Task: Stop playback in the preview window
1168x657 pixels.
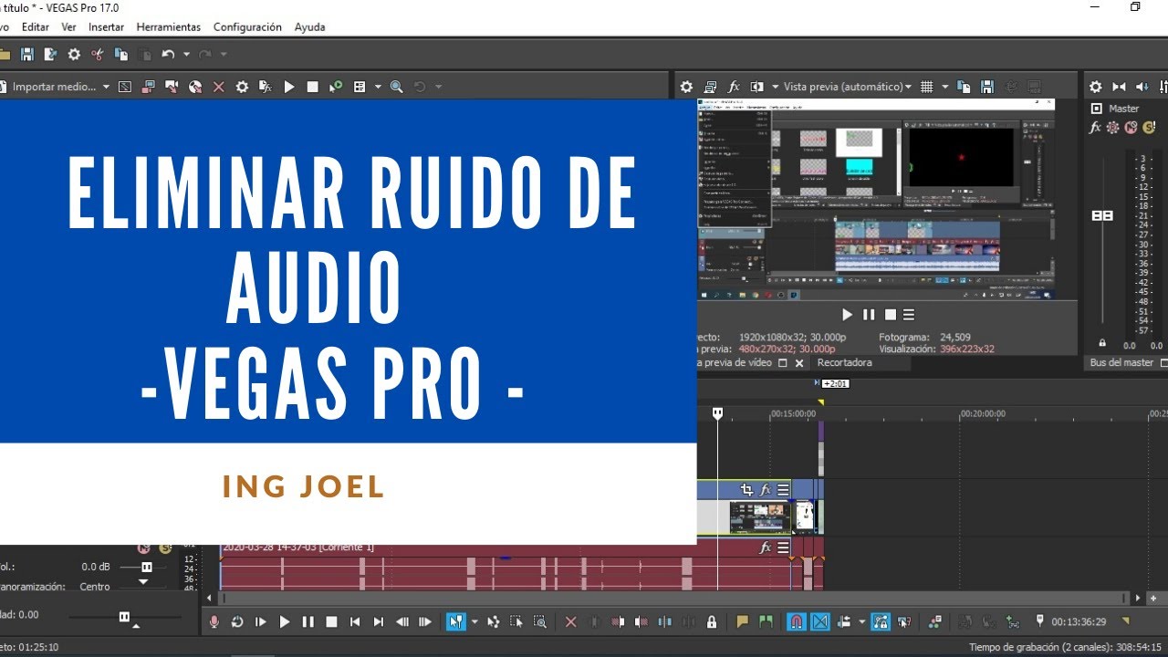Action: click(x=891, y=314)
